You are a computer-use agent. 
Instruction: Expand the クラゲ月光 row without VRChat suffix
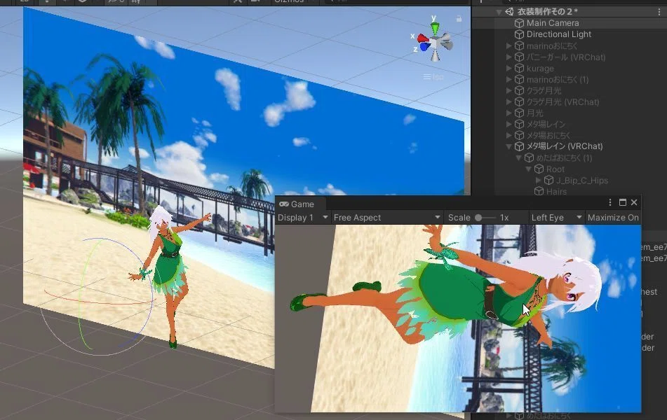pos(508,90)
